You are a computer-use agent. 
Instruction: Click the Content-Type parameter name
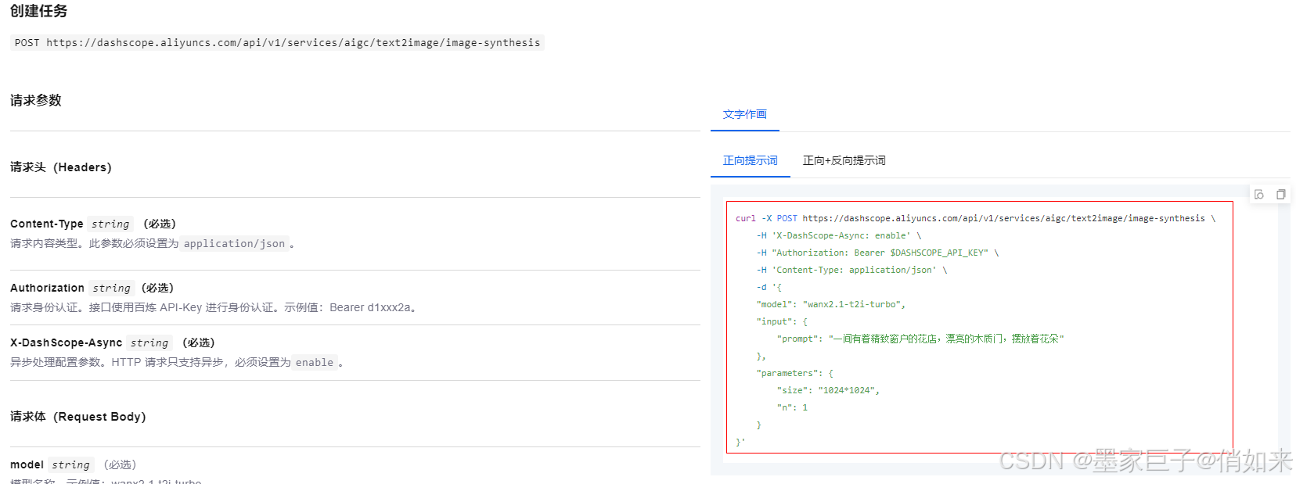46,224
